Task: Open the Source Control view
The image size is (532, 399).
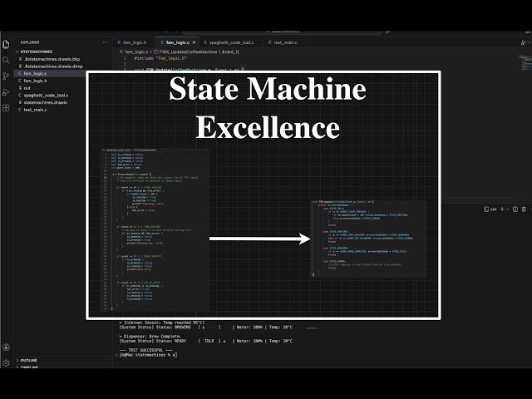Action: tap(6, 76)
